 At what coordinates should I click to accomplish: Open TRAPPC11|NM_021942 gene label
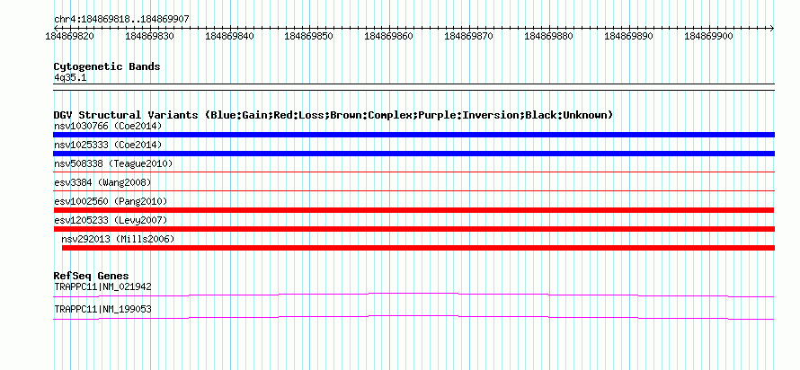point(102,286)
